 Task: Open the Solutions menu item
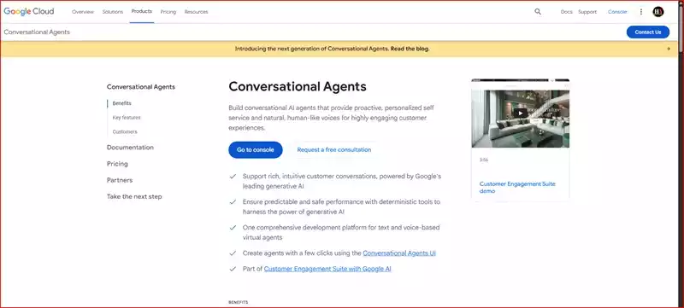pos(113,12)
